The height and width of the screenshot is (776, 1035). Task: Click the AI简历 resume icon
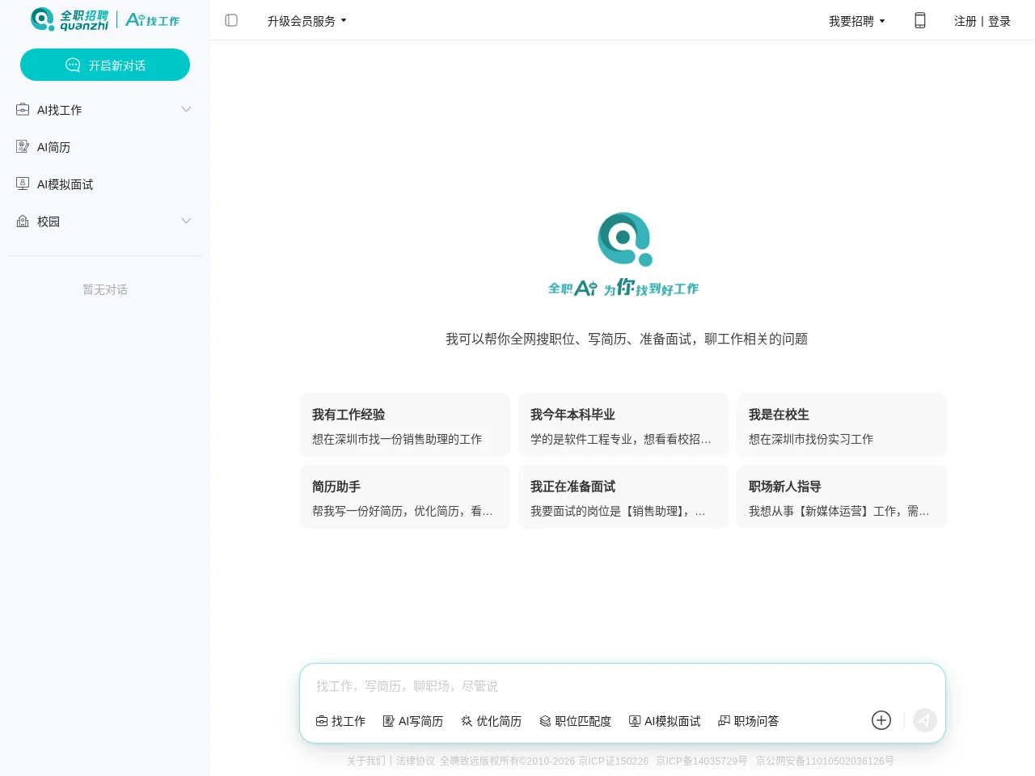(x=23, y=146)
